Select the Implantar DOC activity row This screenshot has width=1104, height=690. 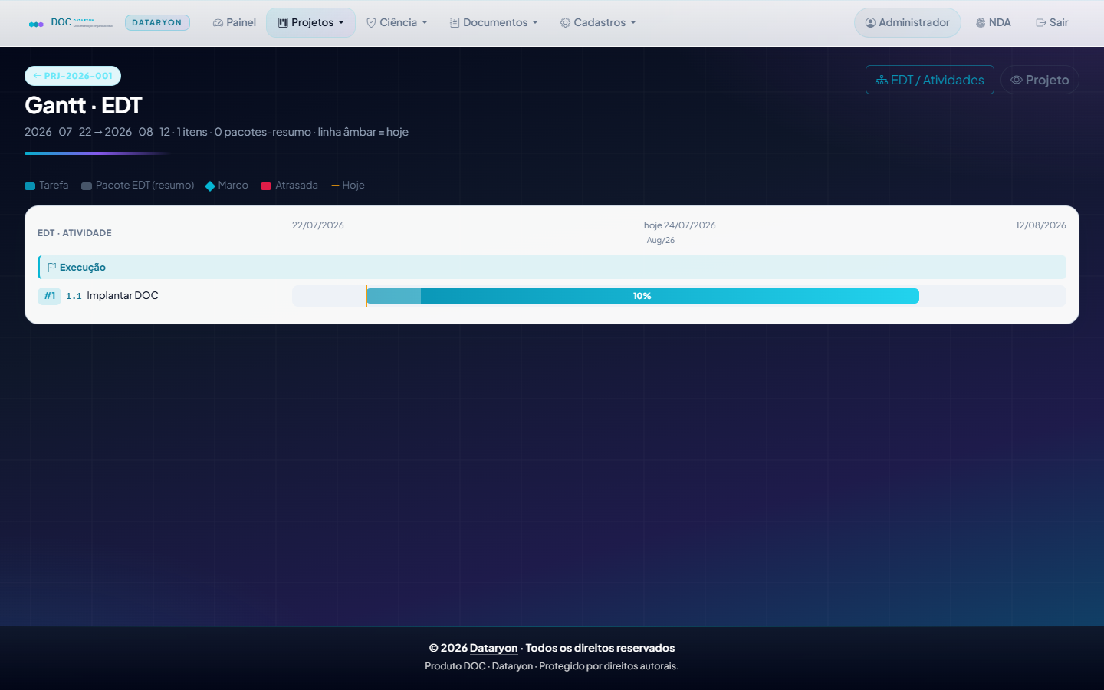(x=552, y=296)
